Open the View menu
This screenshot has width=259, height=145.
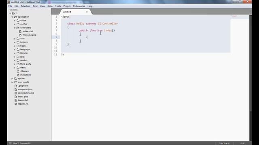coord(42,6)
